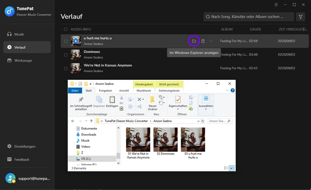The width and height of the screenshot is (311, 190).
Task: Search in the Anson Sea... Explorer box
Action: click(220, 121)
